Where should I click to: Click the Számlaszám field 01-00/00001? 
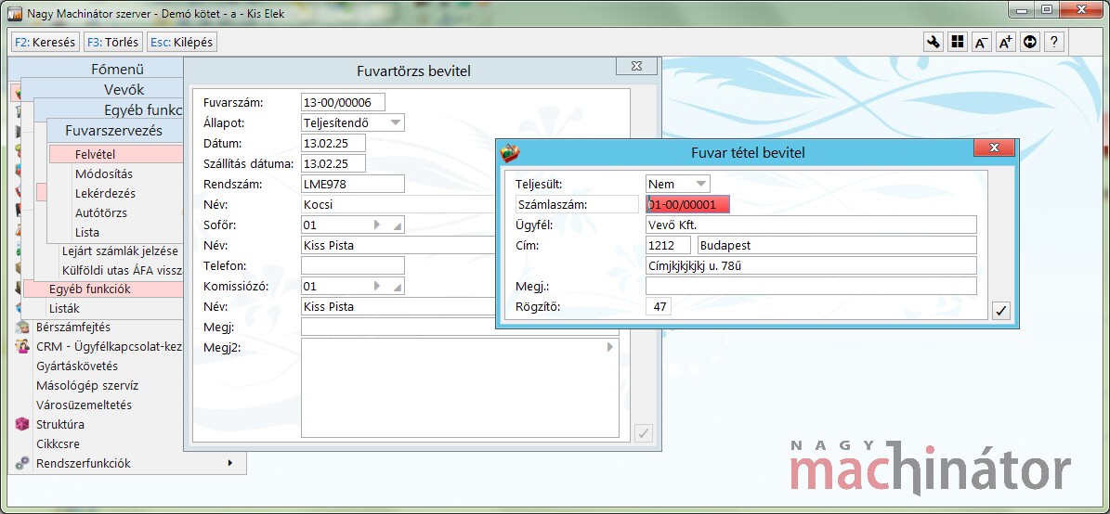click(x=688, y=204)
